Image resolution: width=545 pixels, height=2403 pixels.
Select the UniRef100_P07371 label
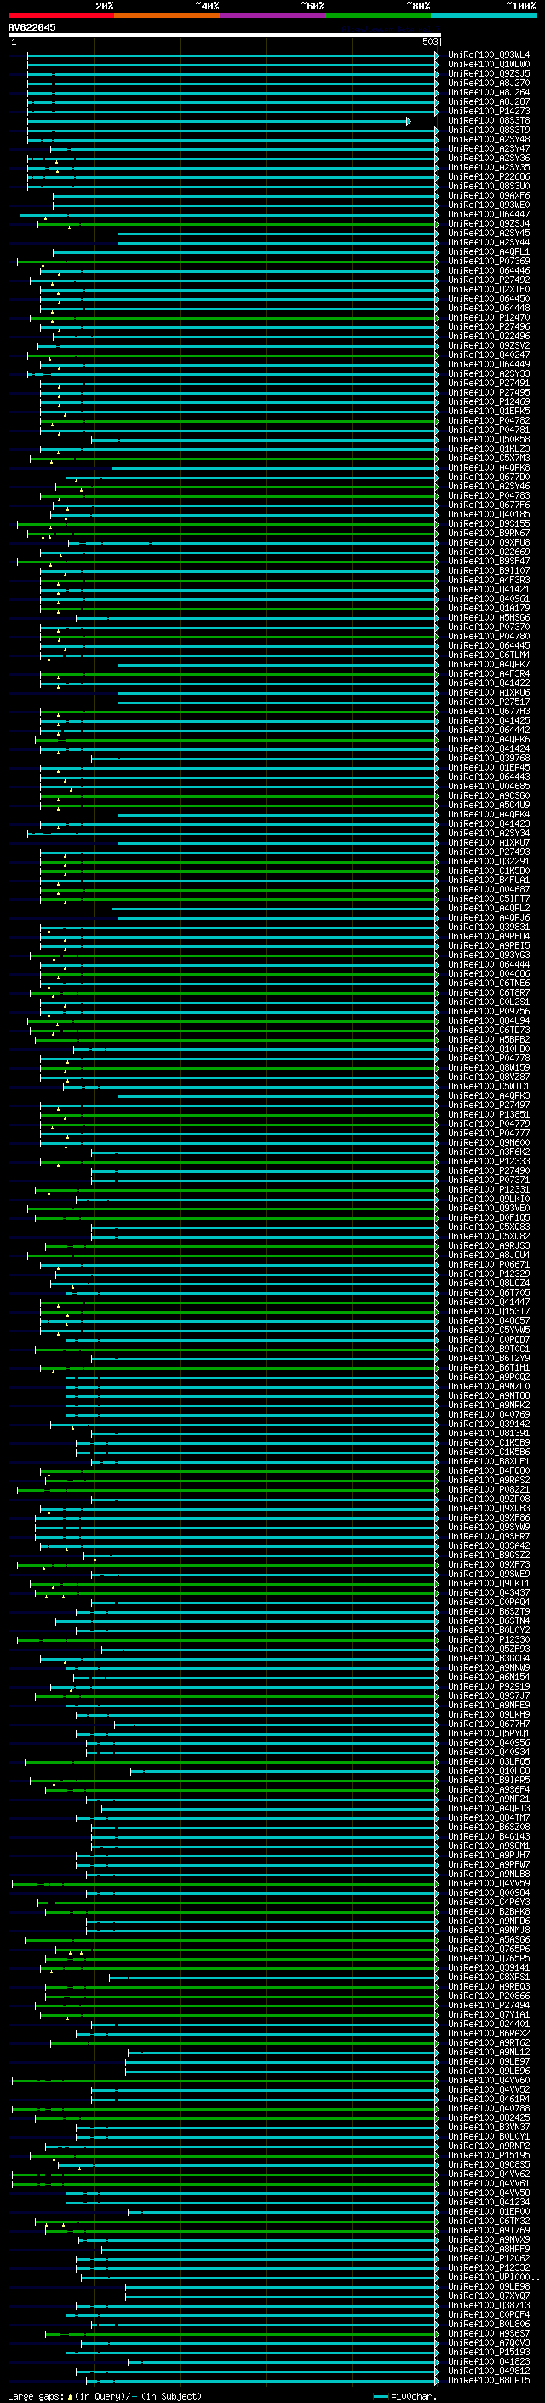click(488, 1180)
